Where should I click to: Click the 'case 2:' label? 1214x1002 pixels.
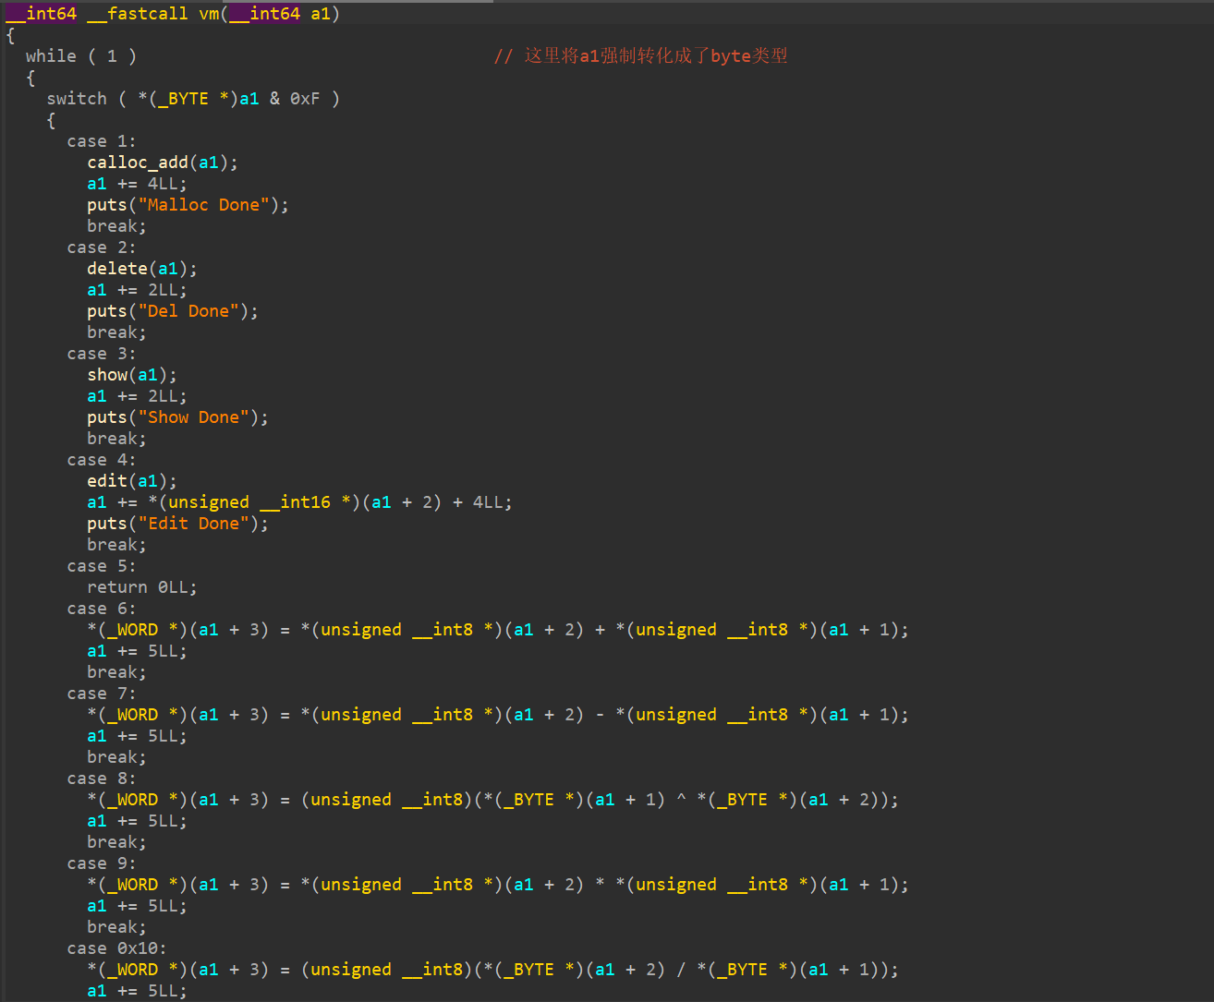[x=102, y=247]
